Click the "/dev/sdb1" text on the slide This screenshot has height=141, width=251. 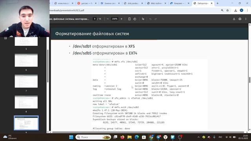click(82, 46)
